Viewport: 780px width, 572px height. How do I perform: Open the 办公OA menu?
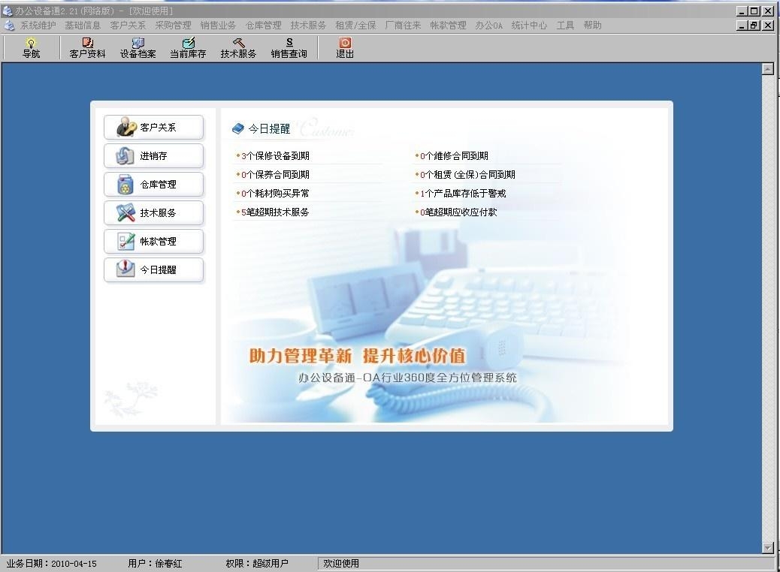point(488,25)
